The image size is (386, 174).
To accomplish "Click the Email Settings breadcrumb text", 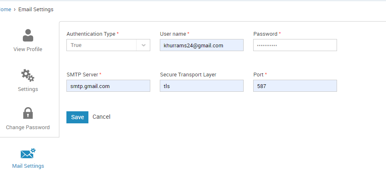I will [x=36, y=10].
